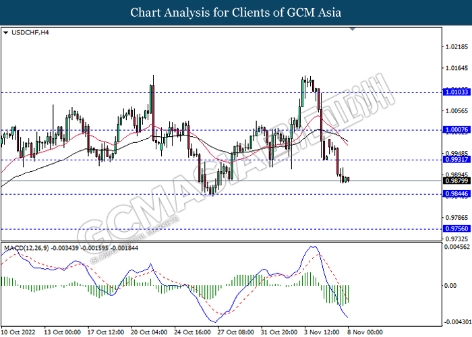The height and width of the screenshot is (337, 472).
Task: Select the 0.98446 support level label
Action: point(456,194)
